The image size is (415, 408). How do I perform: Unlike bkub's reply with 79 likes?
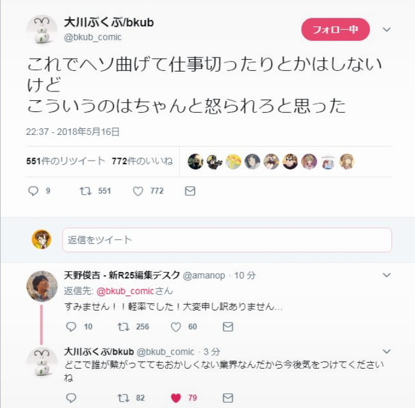[176, 397]
